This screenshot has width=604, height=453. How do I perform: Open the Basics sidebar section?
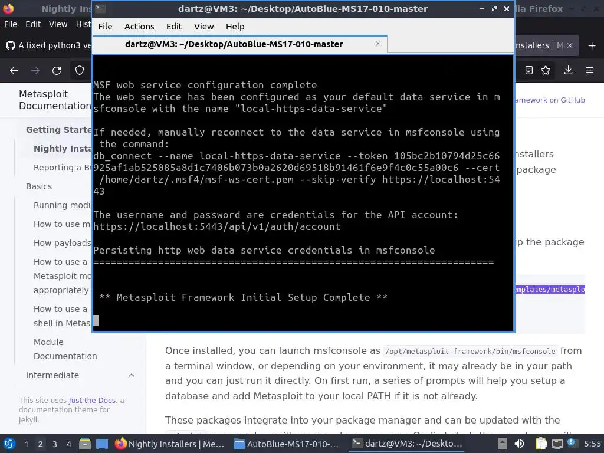click(x=39, y=186)
